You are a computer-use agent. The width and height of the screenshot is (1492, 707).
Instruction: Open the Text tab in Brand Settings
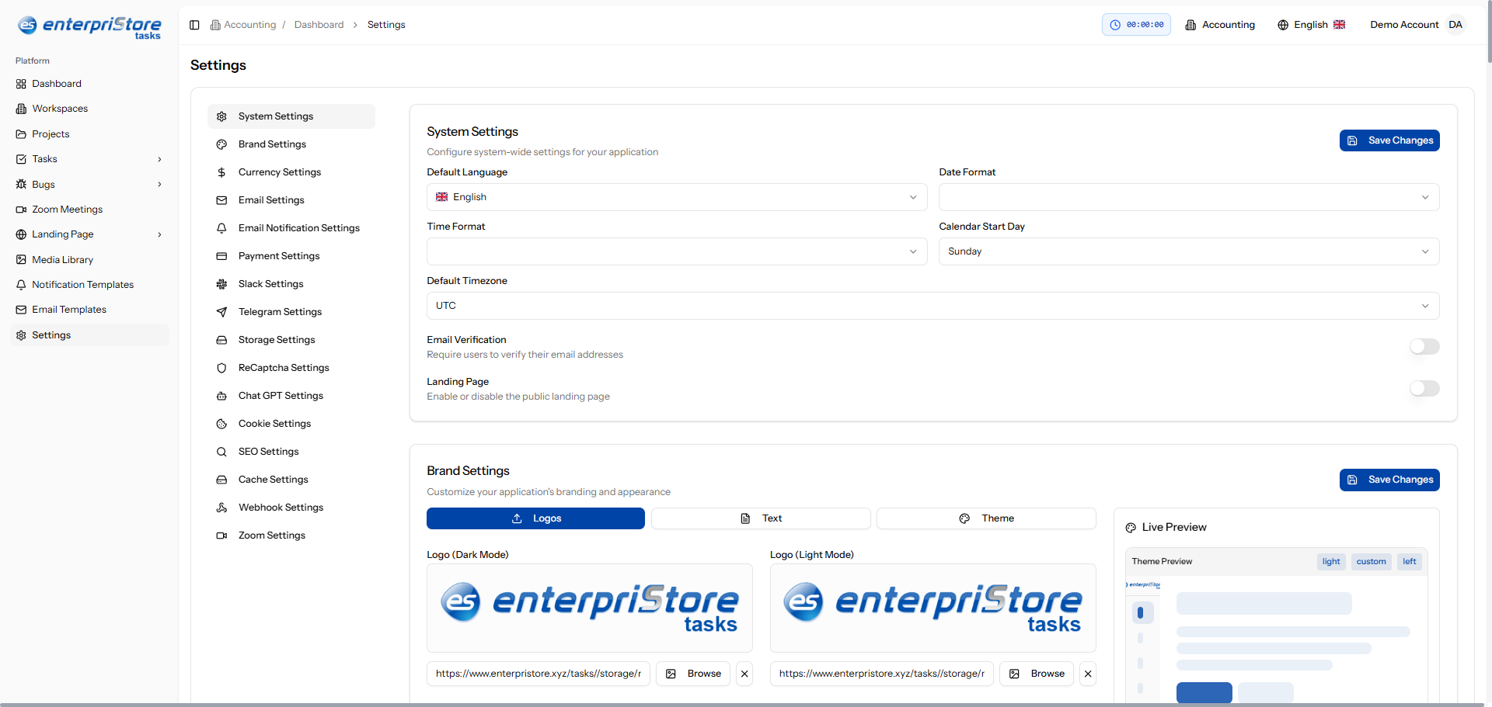click(761, 518)
